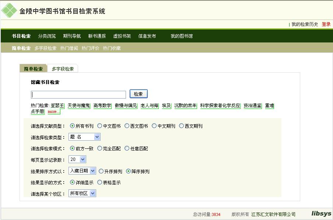Choose 前方一致 search mode
The image size is (333, 220).
coord(72,148)
